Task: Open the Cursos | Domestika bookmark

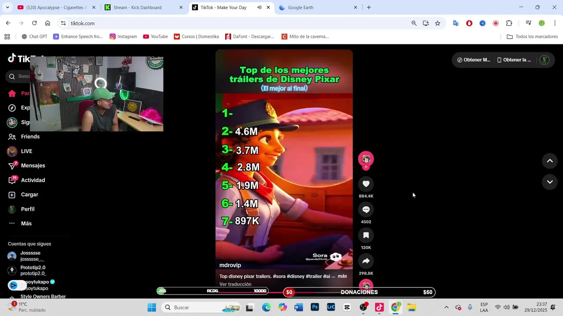Action: tap(196, 36)
